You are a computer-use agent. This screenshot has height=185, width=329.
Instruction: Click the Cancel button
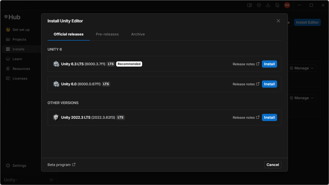point(273,165)
